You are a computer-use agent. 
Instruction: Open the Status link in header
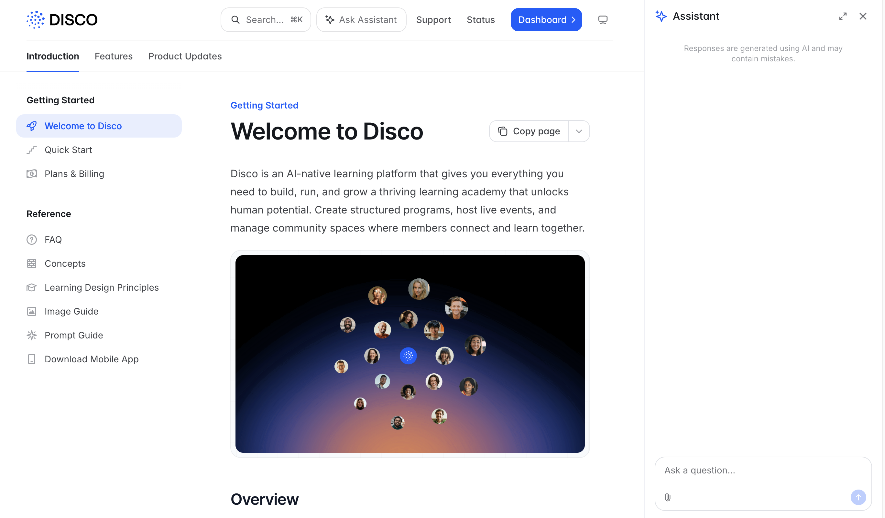(481, 20)
